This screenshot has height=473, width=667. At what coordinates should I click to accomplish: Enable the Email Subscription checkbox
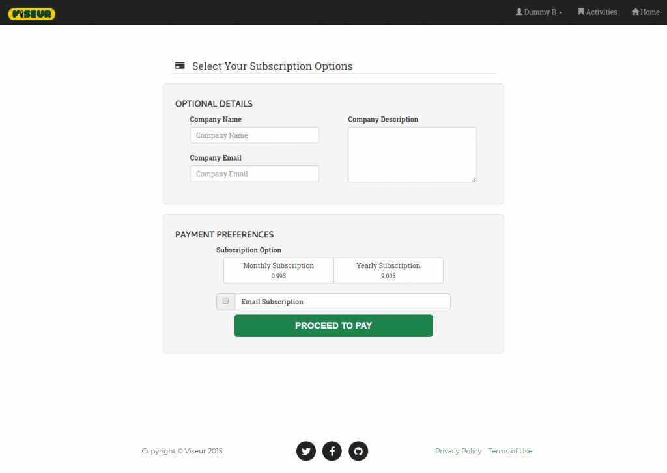click(226, 301)
